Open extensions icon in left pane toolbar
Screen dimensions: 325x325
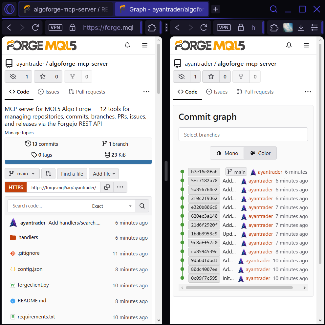152,28
